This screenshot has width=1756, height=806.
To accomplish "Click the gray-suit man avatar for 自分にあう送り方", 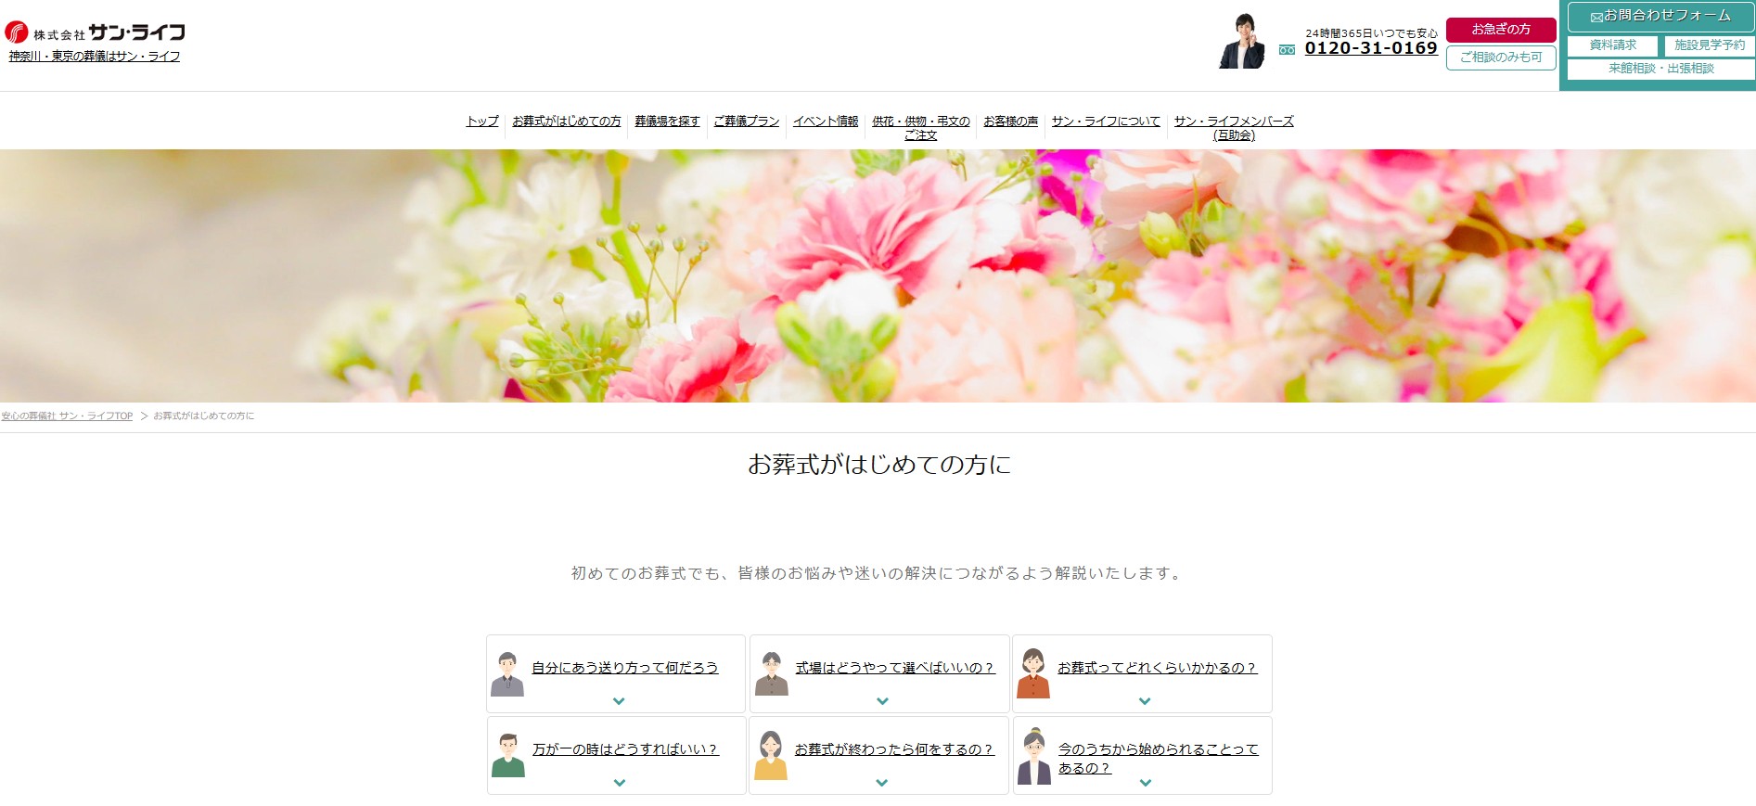I will tap(507, 674).
